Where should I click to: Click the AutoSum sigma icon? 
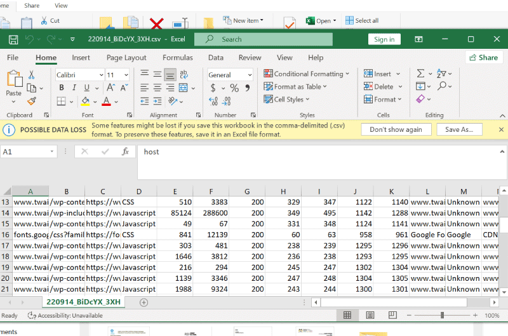point(420,74)
